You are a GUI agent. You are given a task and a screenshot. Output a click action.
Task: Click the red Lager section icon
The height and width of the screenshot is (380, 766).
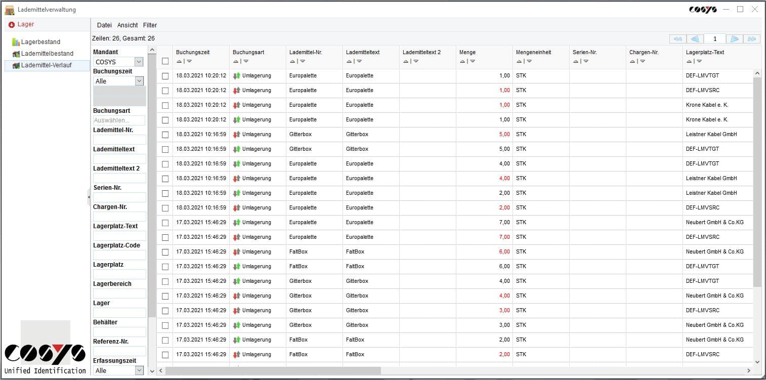pos(11,24)
